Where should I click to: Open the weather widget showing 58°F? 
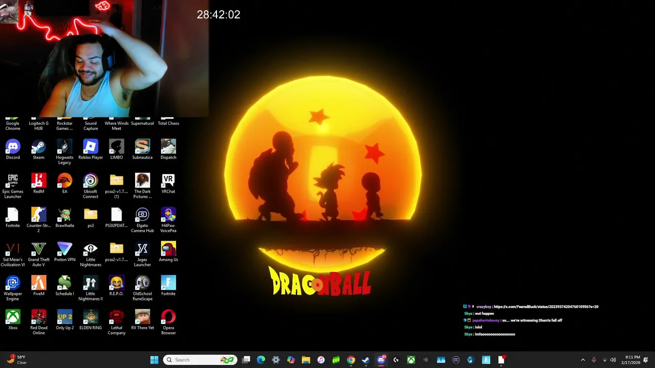16,360
